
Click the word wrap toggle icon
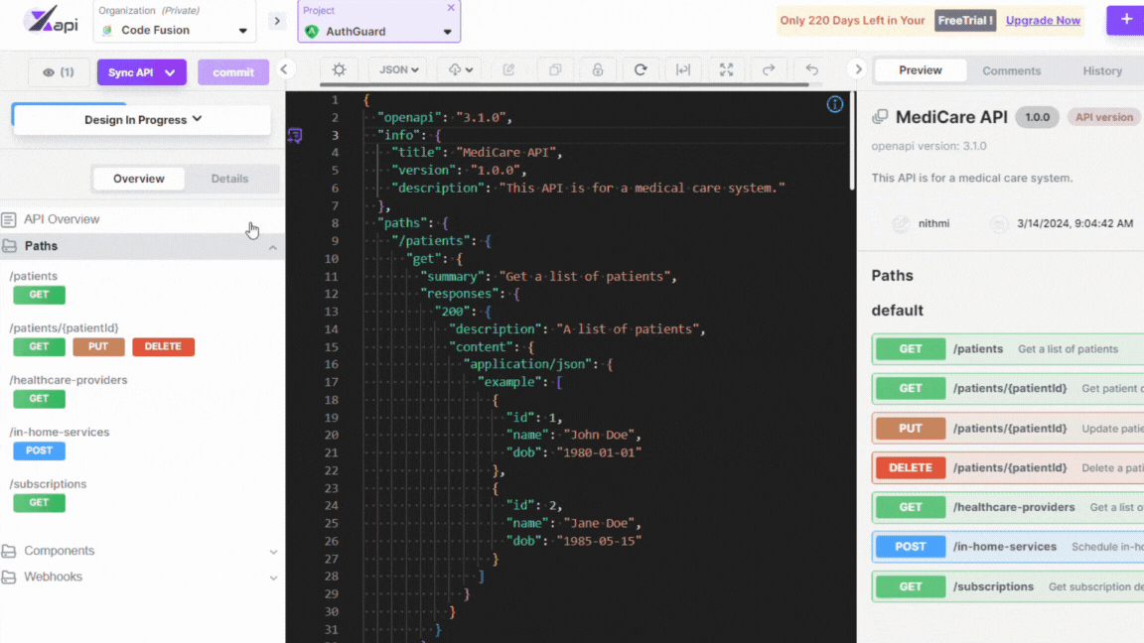(x=683, y=70)
